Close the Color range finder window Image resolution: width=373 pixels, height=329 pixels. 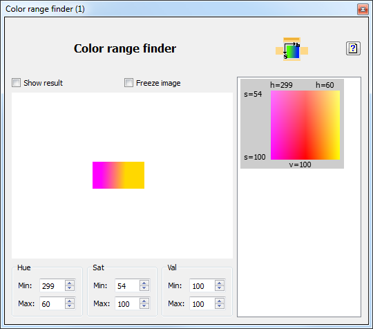(363, 9)
